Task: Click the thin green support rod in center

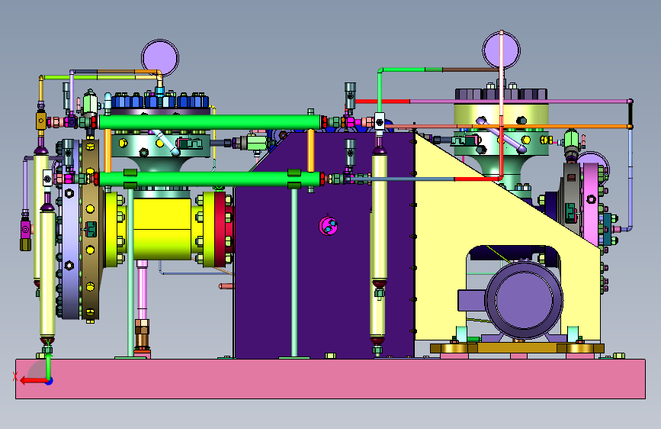Action: [294, 273]
